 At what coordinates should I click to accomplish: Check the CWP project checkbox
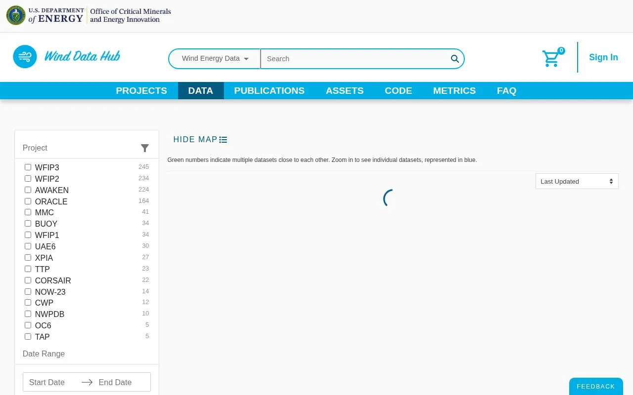tap(28, 303)
